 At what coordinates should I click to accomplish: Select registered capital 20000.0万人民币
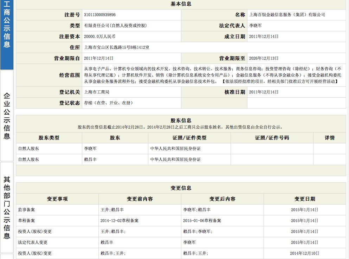(99, 37)
